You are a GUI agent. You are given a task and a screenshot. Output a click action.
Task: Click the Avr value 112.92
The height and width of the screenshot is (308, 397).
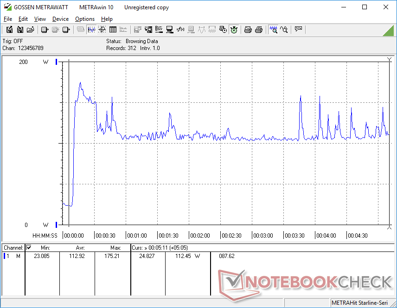point(77,256)
